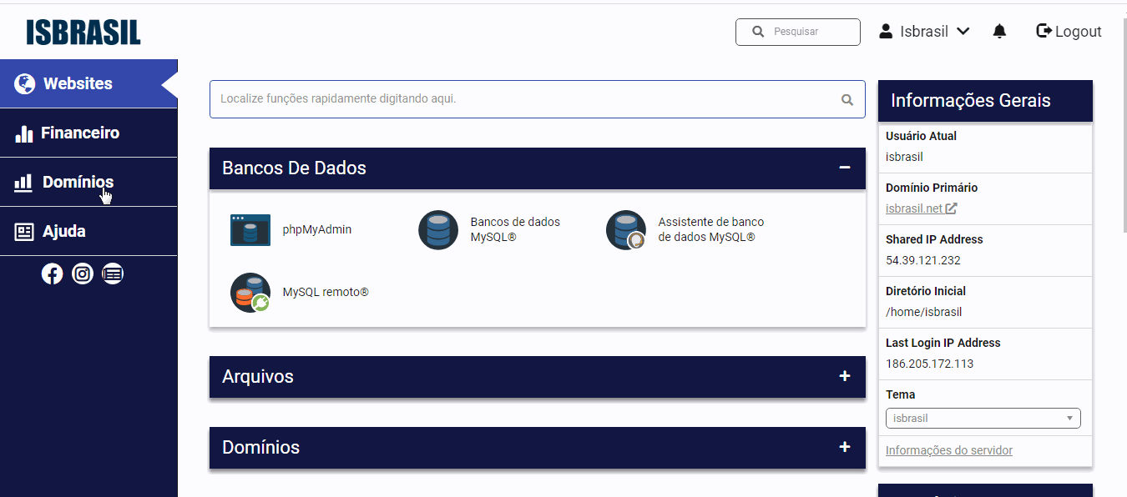Open Informações do servidor link

click(x=949, y=450)
